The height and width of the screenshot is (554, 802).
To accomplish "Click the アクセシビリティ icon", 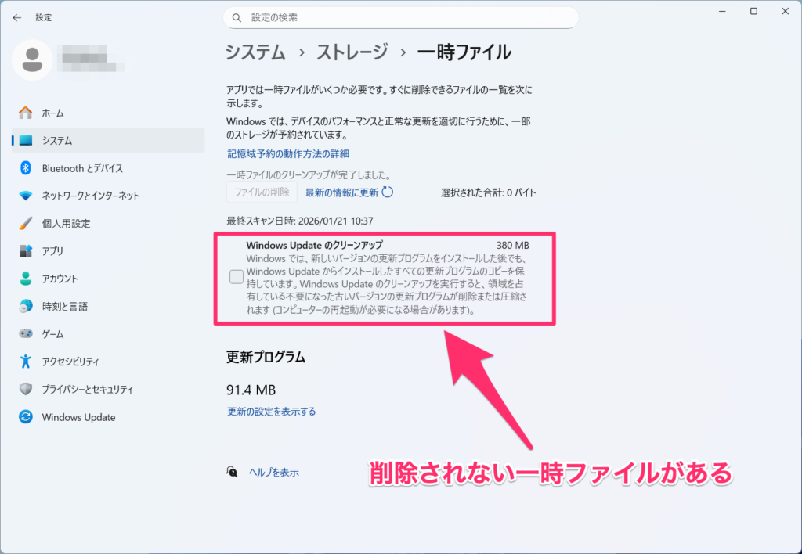I will tap(26, 362).
